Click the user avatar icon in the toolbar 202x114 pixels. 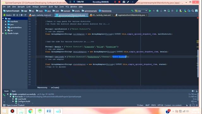click(x=196, y=11)
